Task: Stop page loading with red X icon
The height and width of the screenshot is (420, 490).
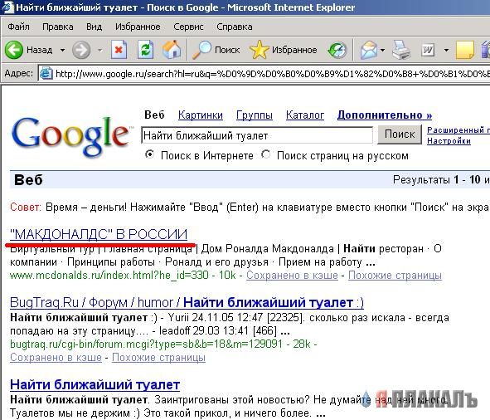Action: coord(119,50)
